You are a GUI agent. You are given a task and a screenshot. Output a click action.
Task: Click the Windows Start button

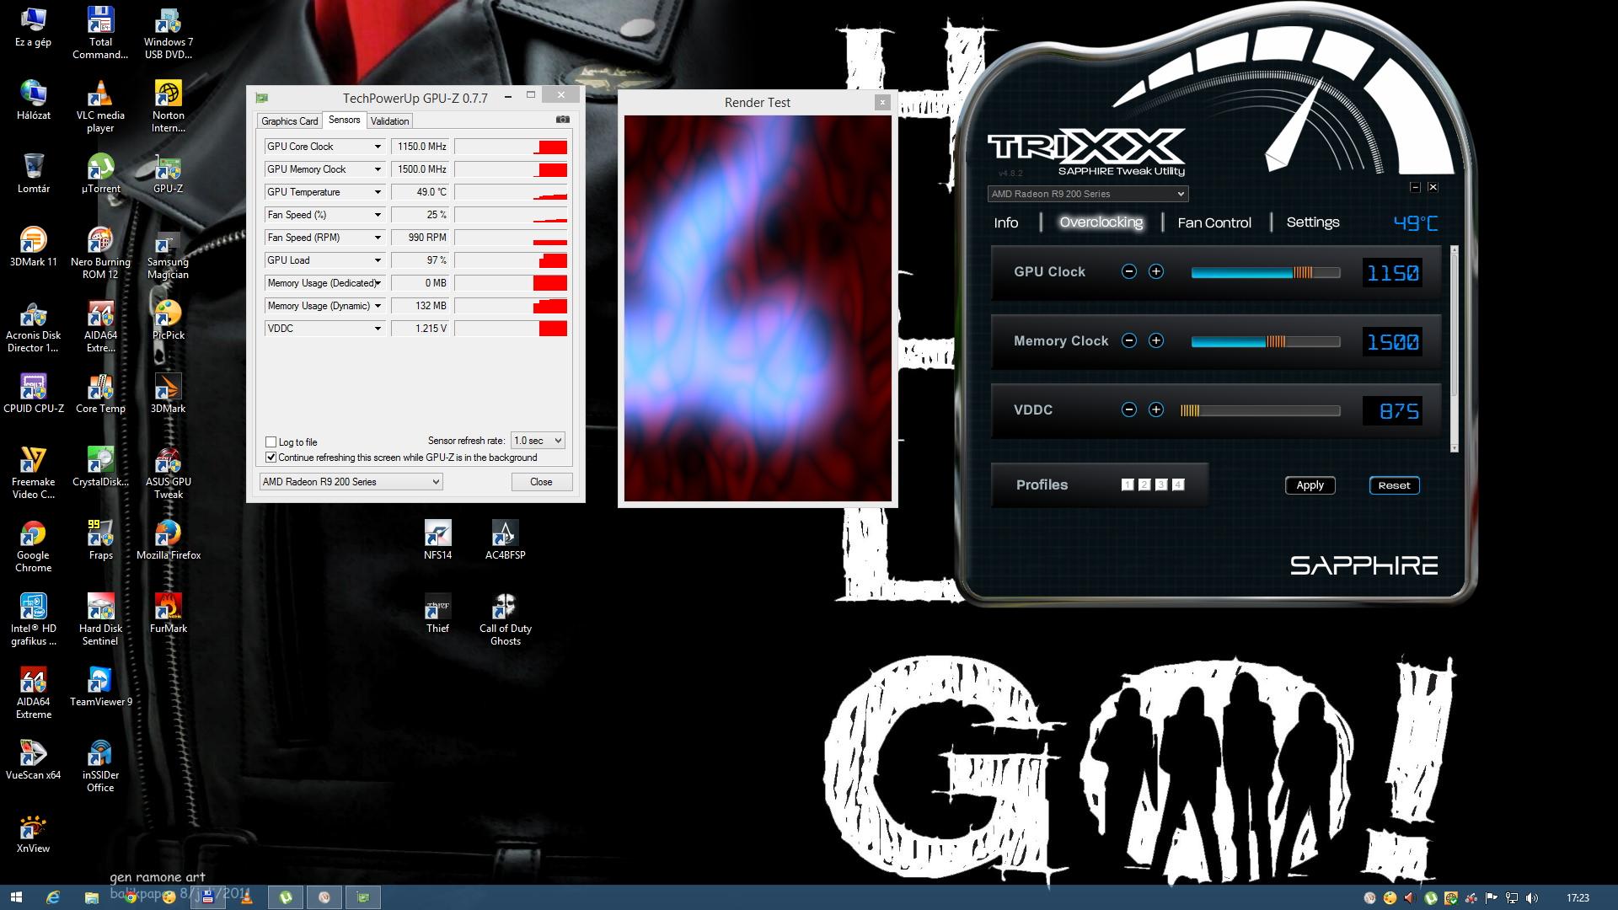click(16, 897)
